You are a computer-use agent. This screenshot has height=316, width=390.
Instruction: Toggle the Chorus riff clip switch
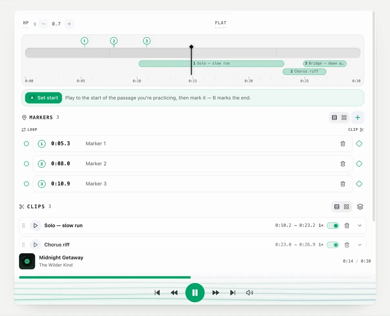(x=333, y=245)
